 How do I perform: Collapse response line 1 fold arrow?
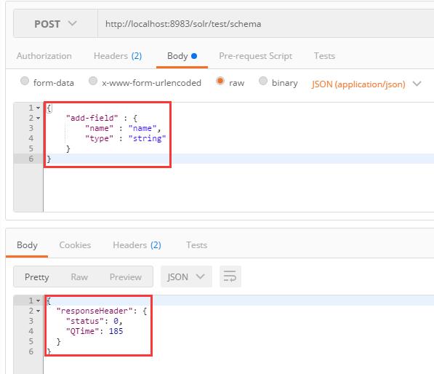pos(39,301)
